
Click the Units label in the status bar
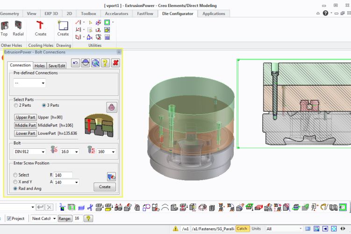click(x=256, y=229)
